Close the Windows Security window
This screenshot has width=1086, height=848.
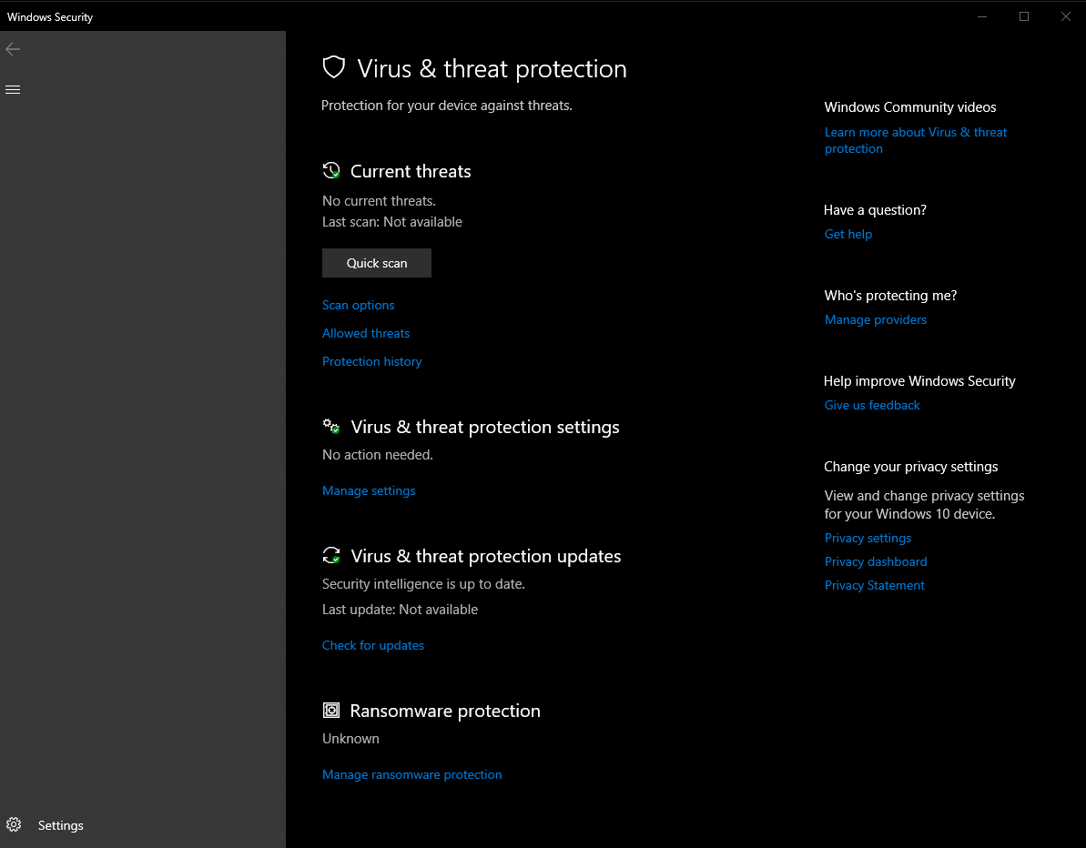1066,16
